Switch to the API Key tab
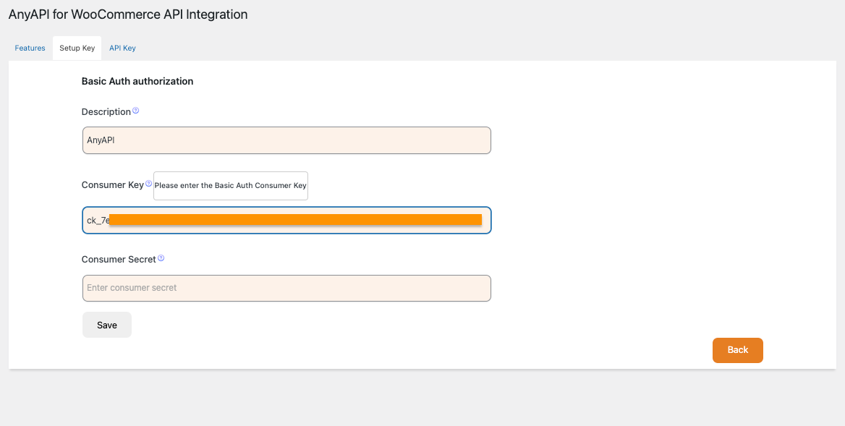Viewport: 845px width, 426px height. pyautogui.click(x=122, y=48)
